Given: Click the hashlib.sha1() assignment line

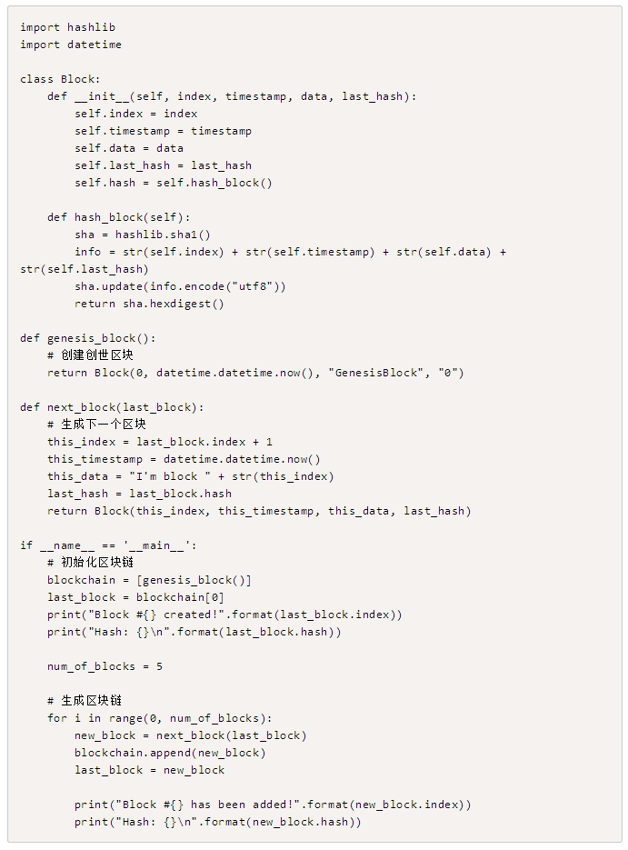Looking at the screenshot, I should coord(143,235).
